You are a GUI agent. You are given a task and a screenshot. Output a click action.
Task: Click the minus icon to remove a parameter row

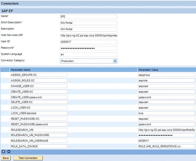tap(8, 152)
